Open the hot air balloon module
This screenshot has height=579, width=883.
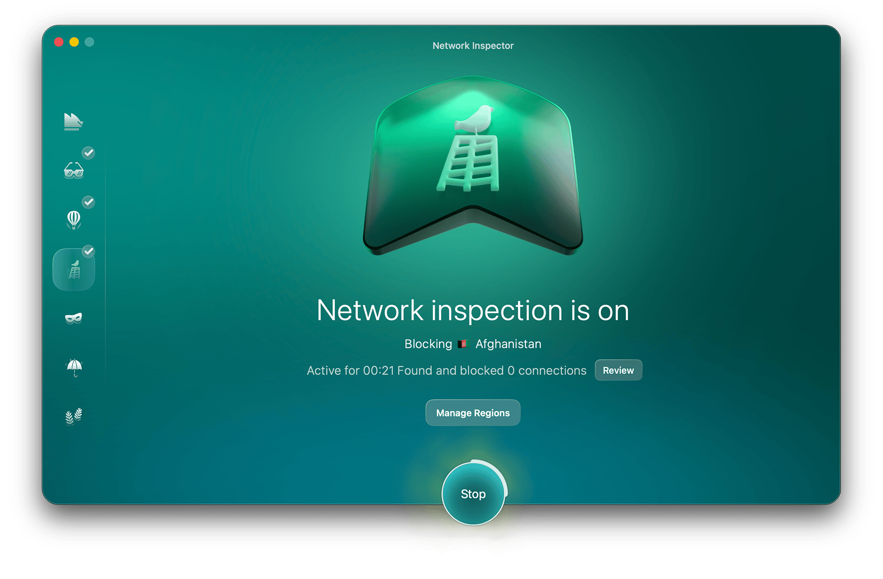click(73, 220)
